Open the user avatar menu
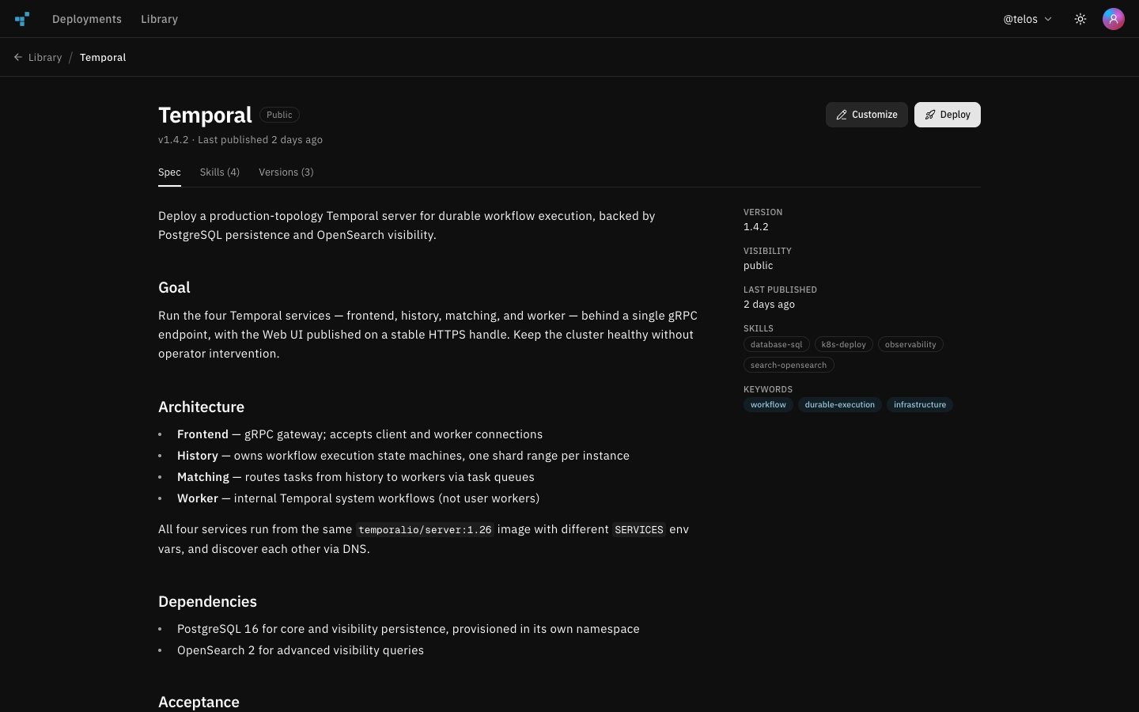This screenshot has height=712, width=1139. coord(1114,19)
